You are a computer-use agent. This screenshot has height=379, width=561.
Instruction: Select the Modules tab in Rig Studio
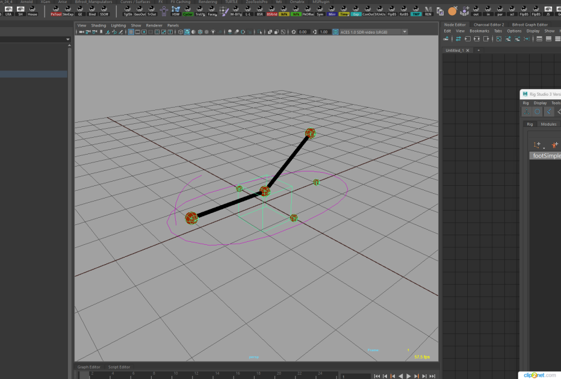point(548,124)
